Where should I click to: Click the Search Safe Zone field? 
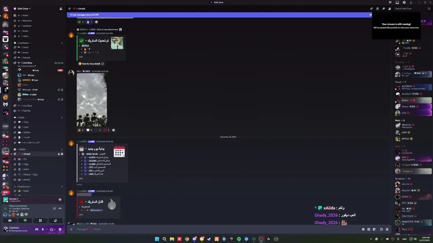pos(412,8)
